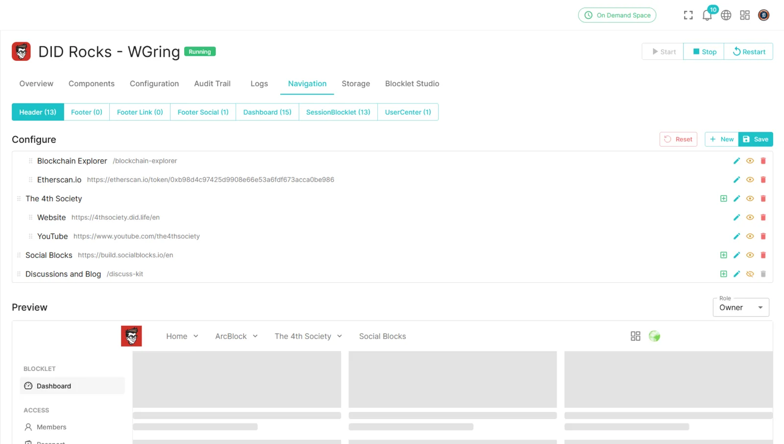Select the Footer Social (1) section
The height and width of the screenshot is (444, 784).
tap(203, 112)
